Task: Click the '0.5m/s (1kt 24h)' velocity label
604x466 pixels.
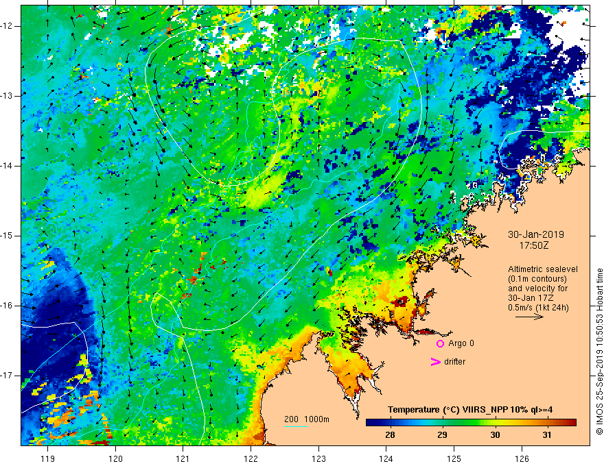Action: (x=538, y=307)
